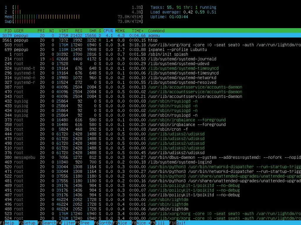Select the /usr/sbin/cron -f process row

[150, 129]
